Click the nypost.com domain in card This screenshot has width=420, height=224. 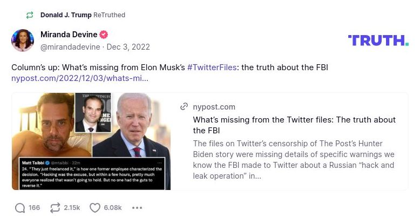(214, 107)
